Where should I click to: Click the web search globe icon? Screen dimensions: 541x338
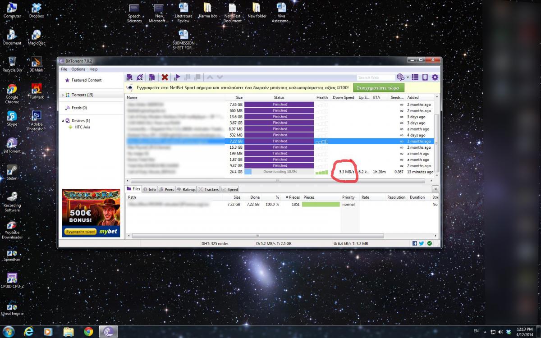coord(400,77)
